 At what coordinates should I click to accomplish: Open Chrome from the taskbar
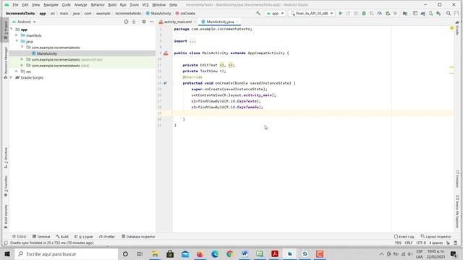coord(230,253)
